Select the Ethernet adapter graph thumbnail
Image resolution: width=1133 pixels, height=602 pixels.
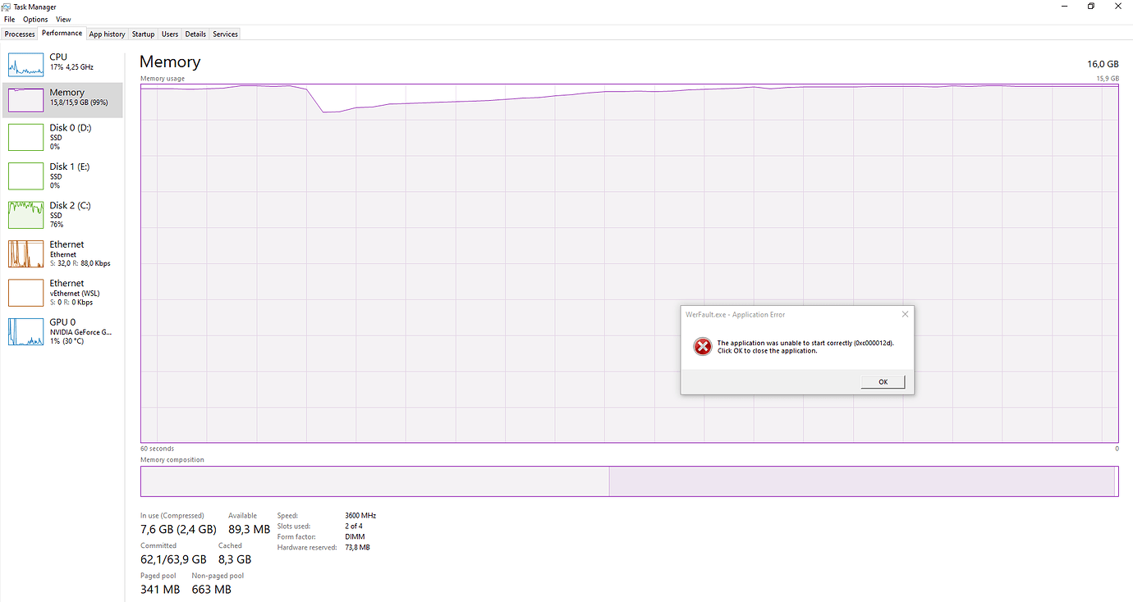(25, 253)
